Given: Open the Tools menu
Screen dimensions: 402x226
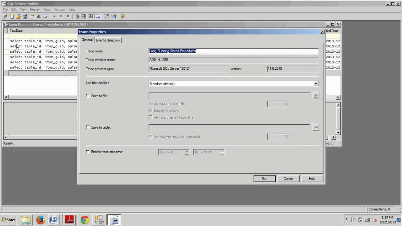Looking at the screenshot, I should (47, 9).
